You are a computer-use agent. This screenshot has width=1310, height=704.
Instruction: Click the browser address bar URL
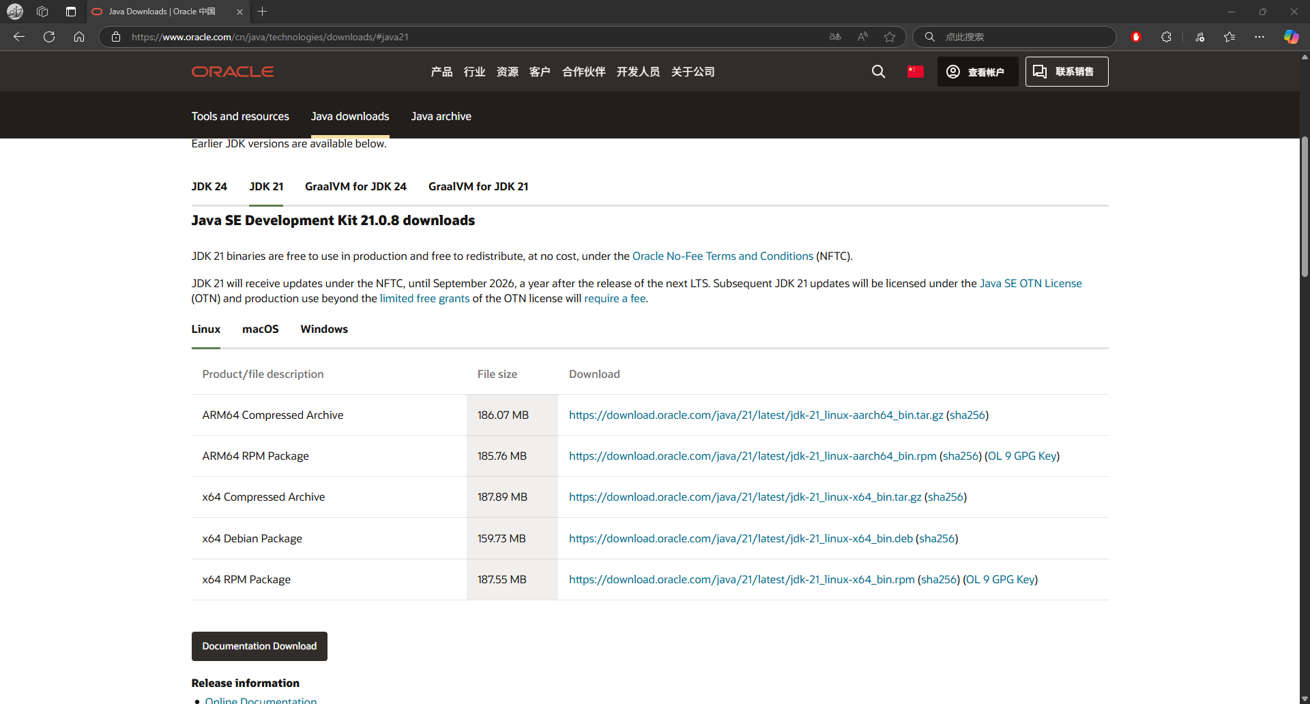tap(270, 37)
